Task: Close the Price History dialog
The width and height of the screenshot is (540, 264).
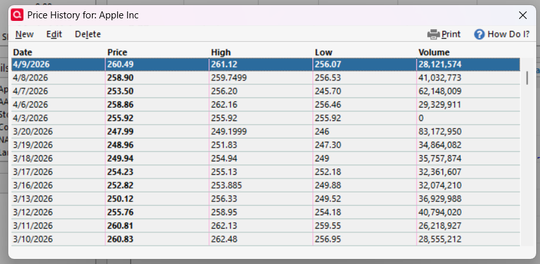Action: pyautogui.click(x=522, y=15)
